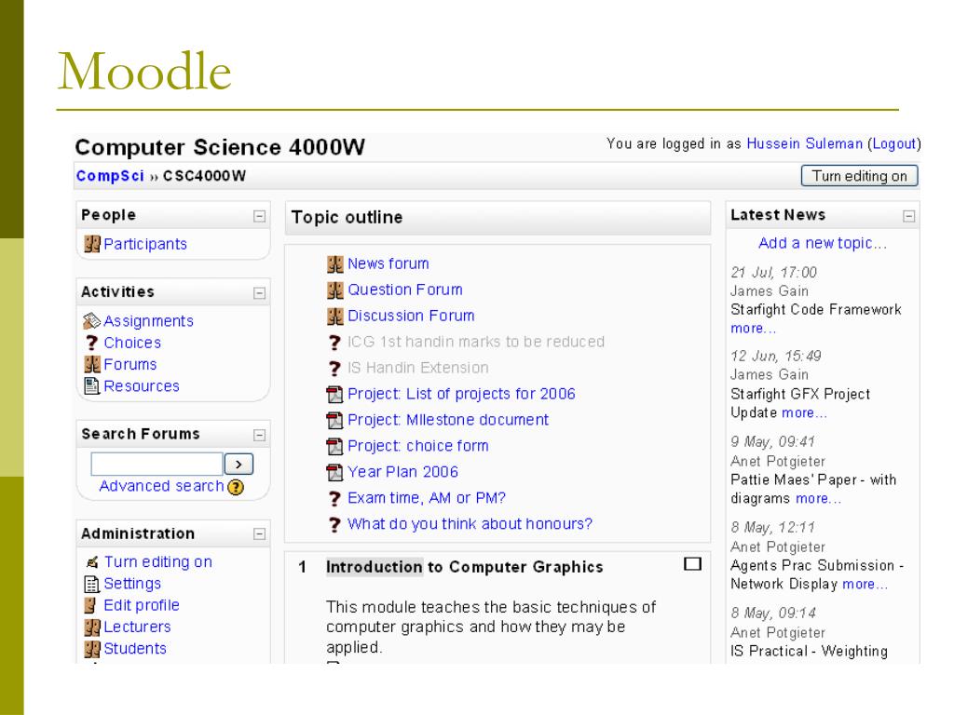Click the Discussion Forum icon
This screenshot has height=715, width=954.
335,317
